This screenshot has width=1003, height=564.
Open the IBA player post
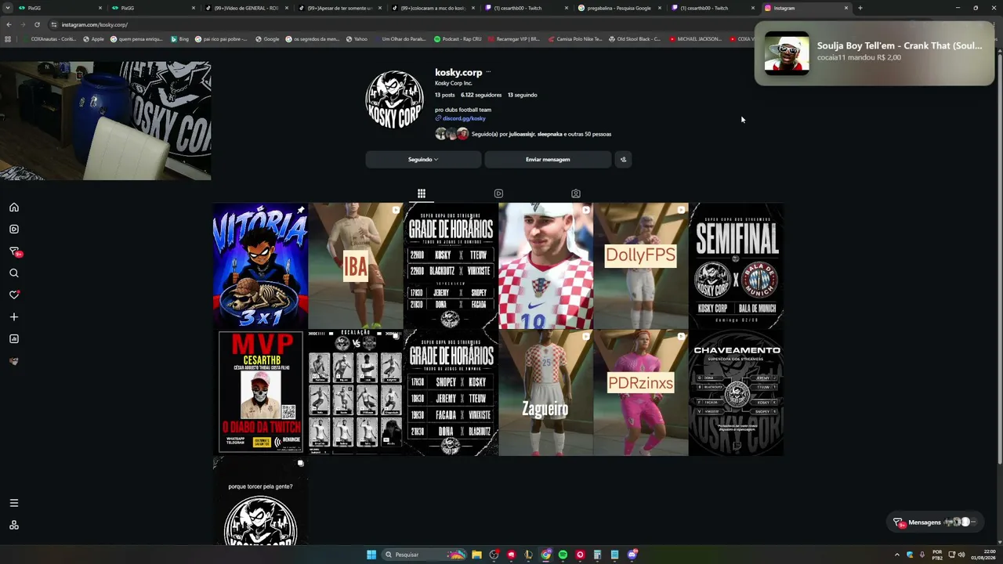coord(356,266)
